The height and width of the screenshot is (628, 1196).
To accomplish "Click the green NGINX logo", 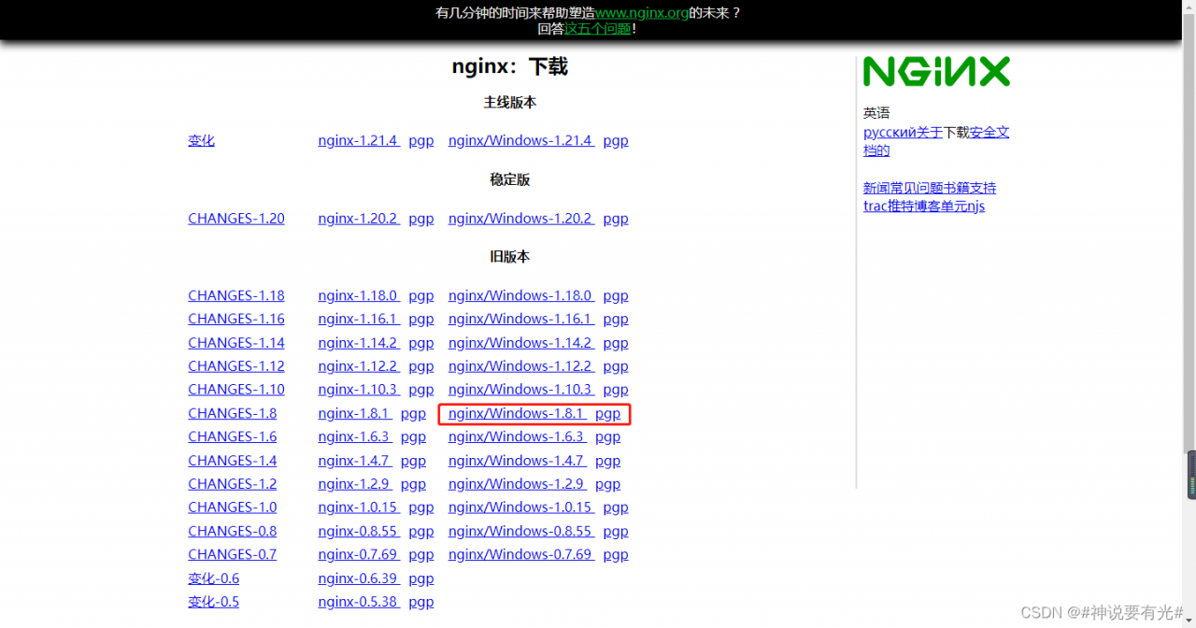I will [936, 72].
